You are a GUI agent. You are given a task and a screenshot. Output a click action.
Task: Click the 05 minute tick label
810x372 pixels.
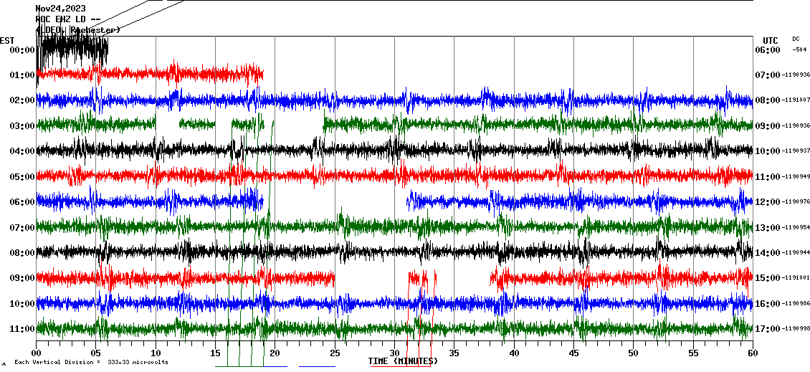coord(96,353)
